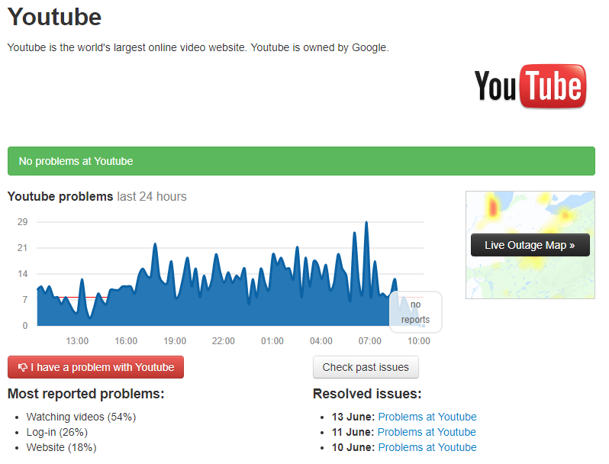Open the Check past issues button
Image resolution: width=609 pixels, height=464 pixels.
[x=366, y=367]
